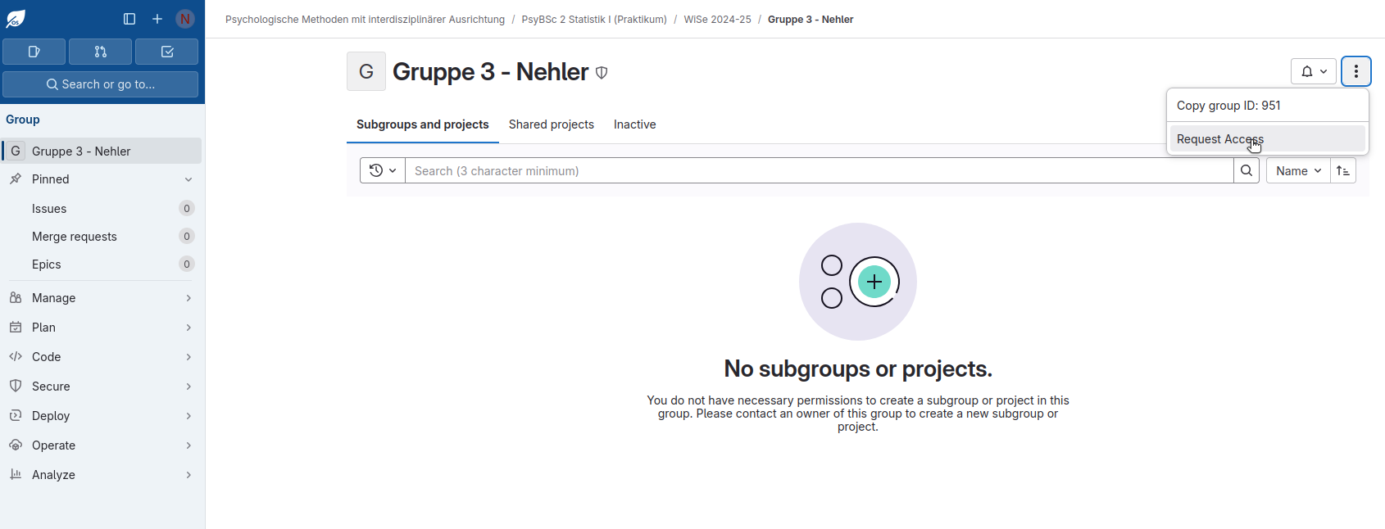1385x529 pixels.
Task: Select Request Access menu item
Action: 1220,139
